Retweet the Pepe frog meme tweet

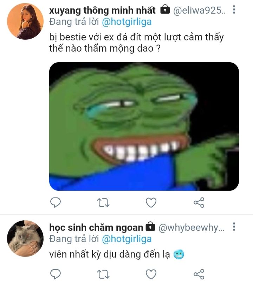[103, 203]
